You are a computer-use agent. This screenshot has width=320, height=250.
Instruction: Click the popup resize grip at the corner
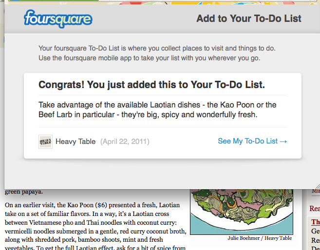(x=316, y=186)
